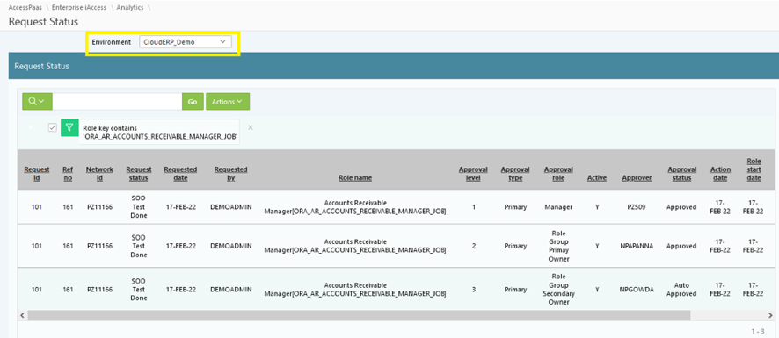Click approval level 3 cell
The height and width of the screenshot is (338, 779).
click(x=473, y=290)
